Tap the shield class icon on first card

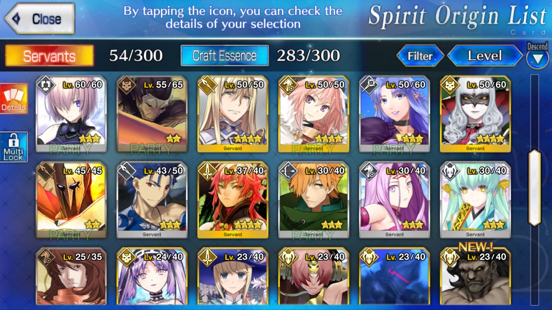pyautogui.click(x=46, y=85)
